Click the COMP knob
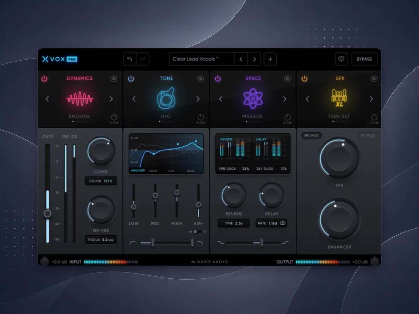Screen dimensions: 419x314 pos(101,151)
